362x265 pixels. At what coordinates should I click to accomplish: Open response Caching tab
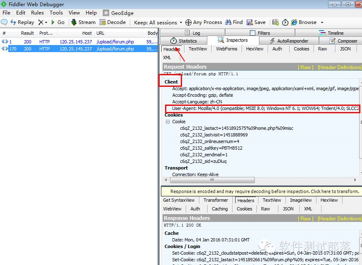[220, 209]
